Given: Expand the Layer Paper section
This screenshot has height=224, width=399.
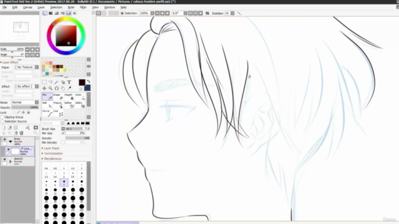Looking at the screenshot, I should click(x=52, y=148).
